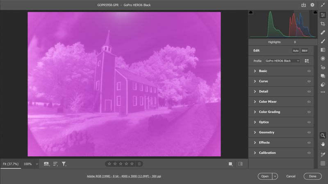Set a three-star rating
This screenshot has width=328, height=184.
click(121, 164)
